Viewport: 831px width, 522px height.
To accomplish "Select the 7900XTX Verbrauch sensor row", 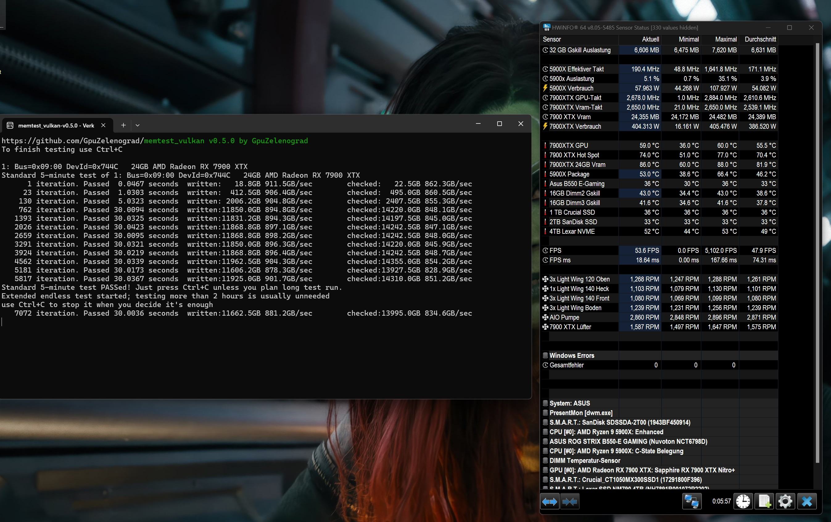I will coord(575,127).
